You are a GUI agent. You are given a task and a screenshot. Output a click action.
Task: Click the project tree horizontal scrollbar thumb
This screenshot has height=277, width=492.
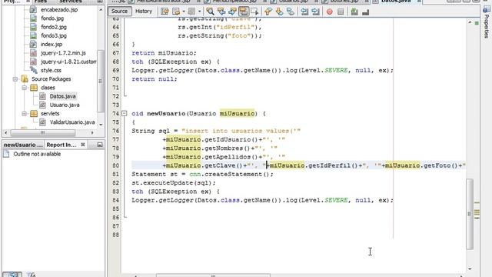click(43, 132)
